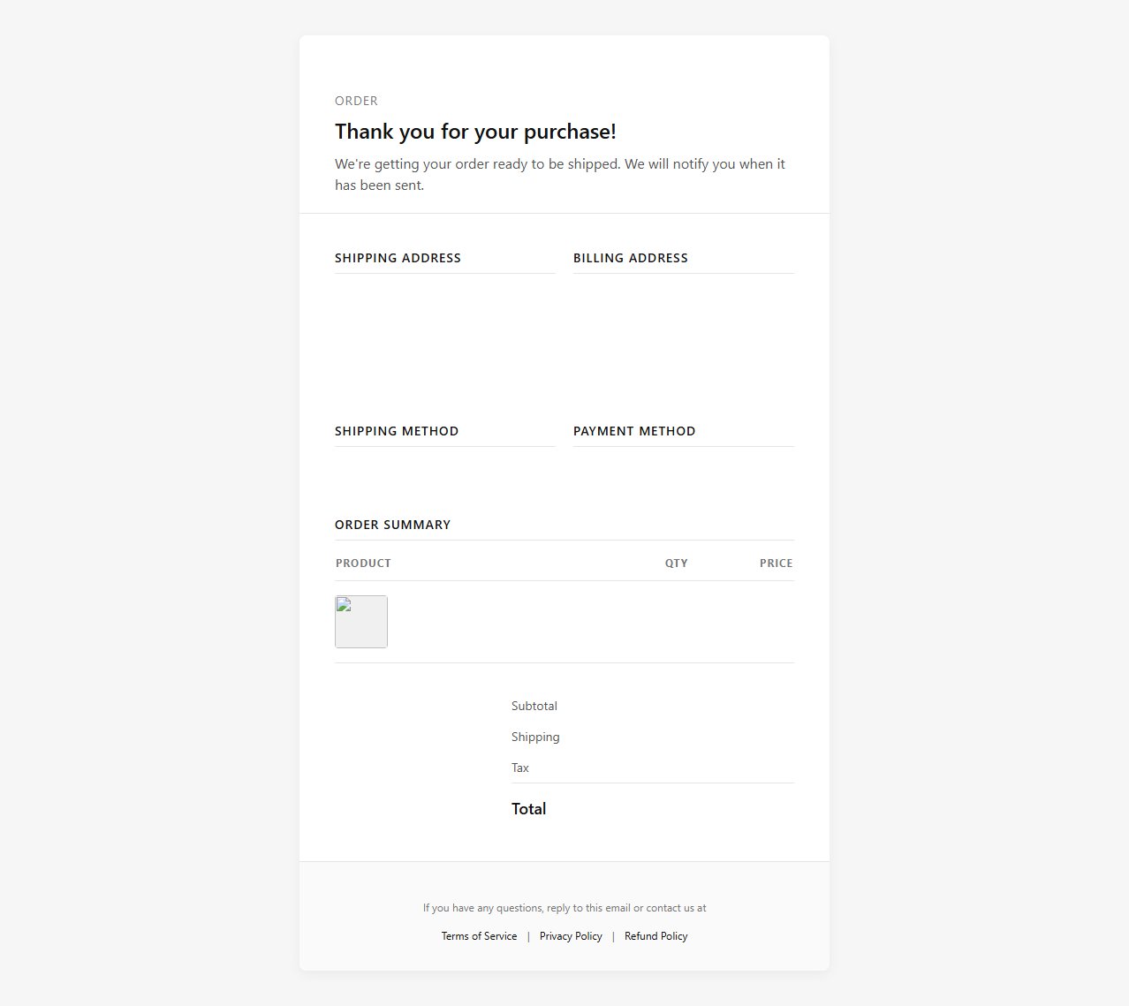The width and height of the screenshot is (1129, 1006).
Task: Click the 'BILLING ADDRESS' heading
Action: (631, 258)
